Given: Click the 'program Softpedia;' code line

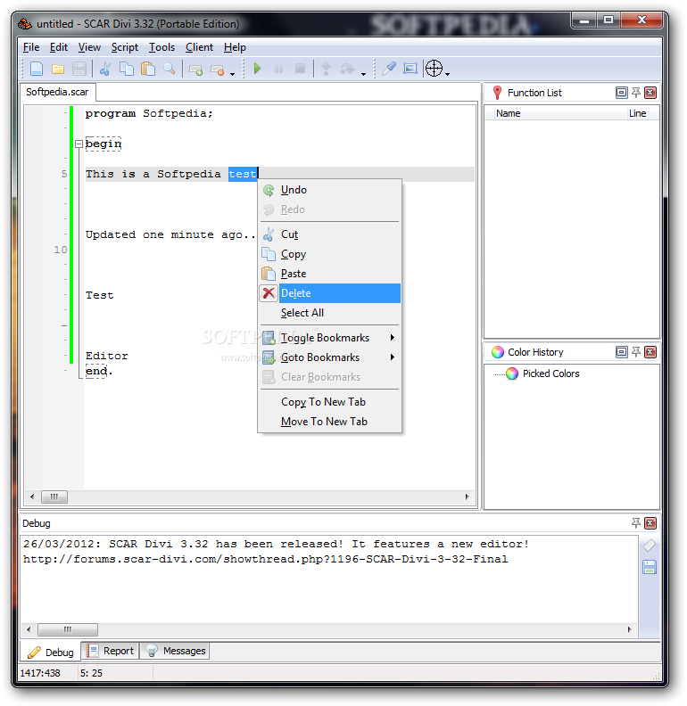Looking at the screenshot, I should tap(149, 114).
